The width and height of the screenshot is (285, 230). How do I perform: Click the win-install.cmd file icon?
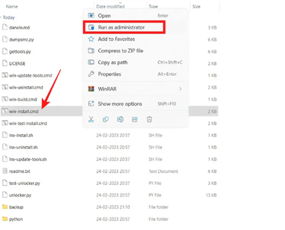click(x=5, y=111)
